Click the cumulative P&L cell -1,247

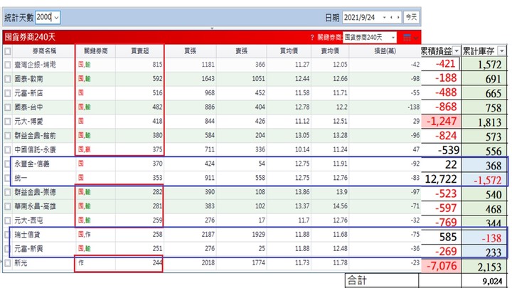point(441,122)
